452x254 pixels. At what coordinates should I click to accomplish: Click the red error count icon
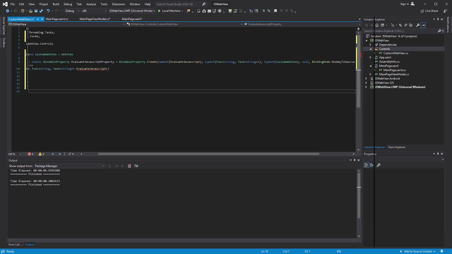coord(30,154)
